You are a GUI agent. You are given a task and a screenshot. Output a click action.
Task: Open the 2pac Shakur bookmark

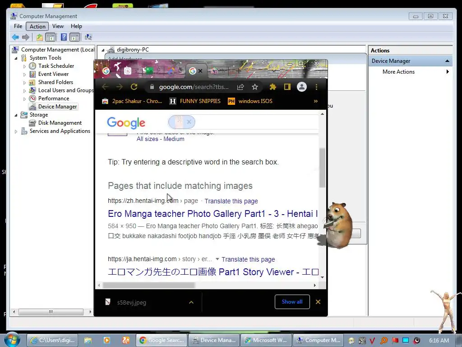(x=132, y=101)
